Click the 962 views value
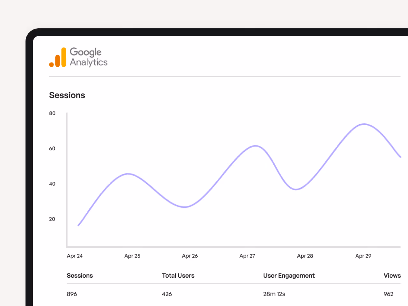The image size is (408, 306). tap(389, 294)
